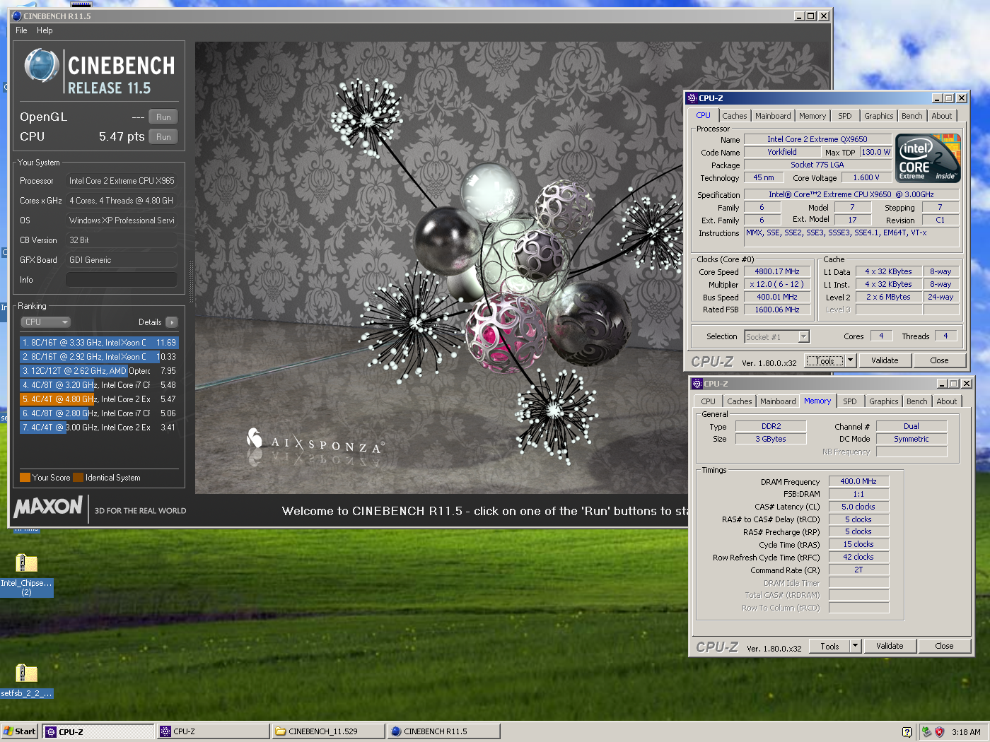Select ranking row 6 4C/8T 2.80 GHz

click(99, 413)
